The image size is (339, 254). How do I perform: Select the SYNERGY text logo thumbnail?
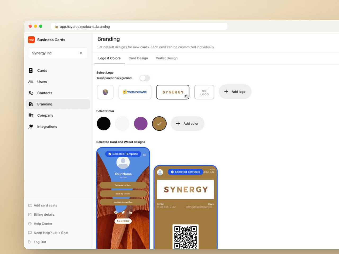(173, 92)
